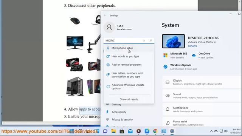
Task: Go back using the Settings back arrow
Action: 105,15
